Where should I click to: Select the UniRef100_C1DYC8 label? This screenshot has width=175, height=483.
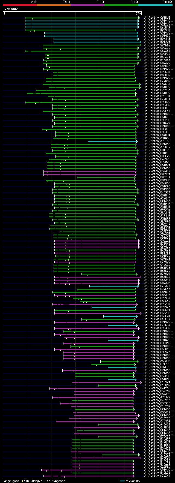click(157, 418)
